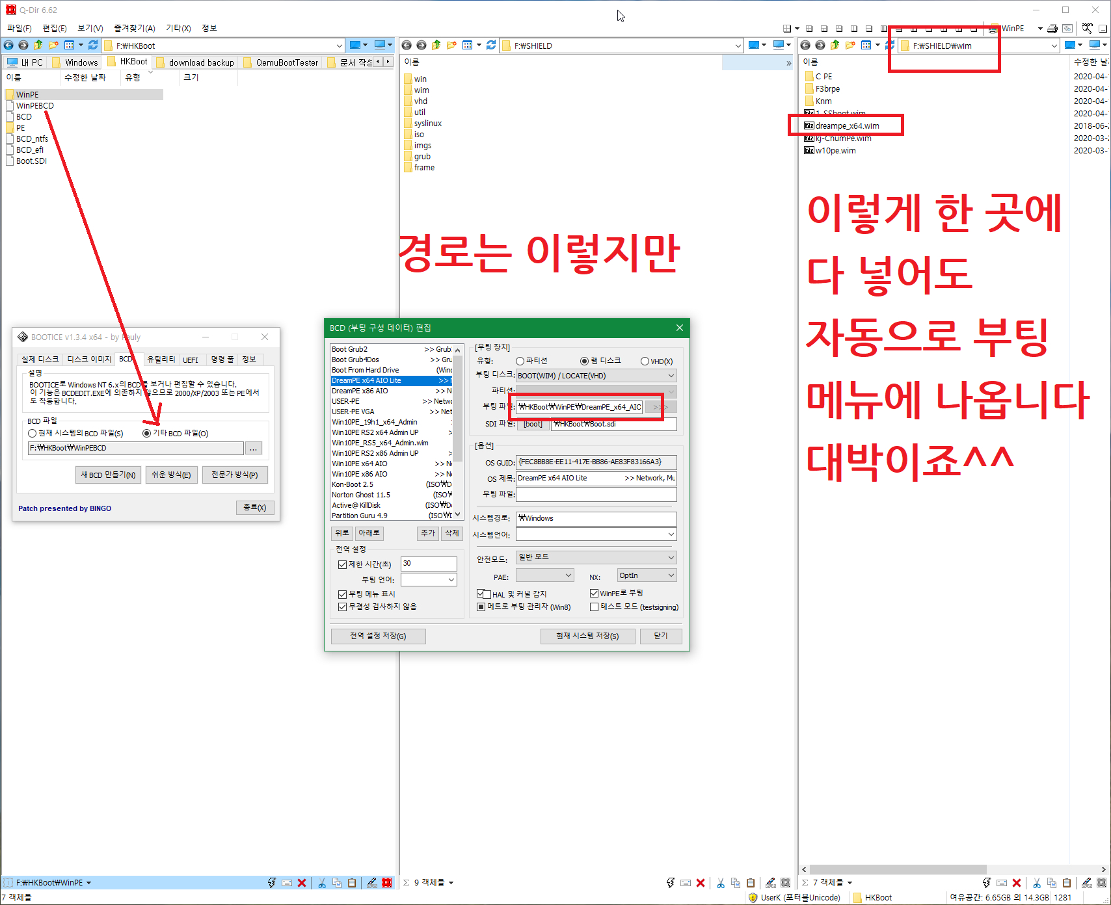Switch to the QemuBootTester tab
The image size is (1111, 905).
point(282,62)
